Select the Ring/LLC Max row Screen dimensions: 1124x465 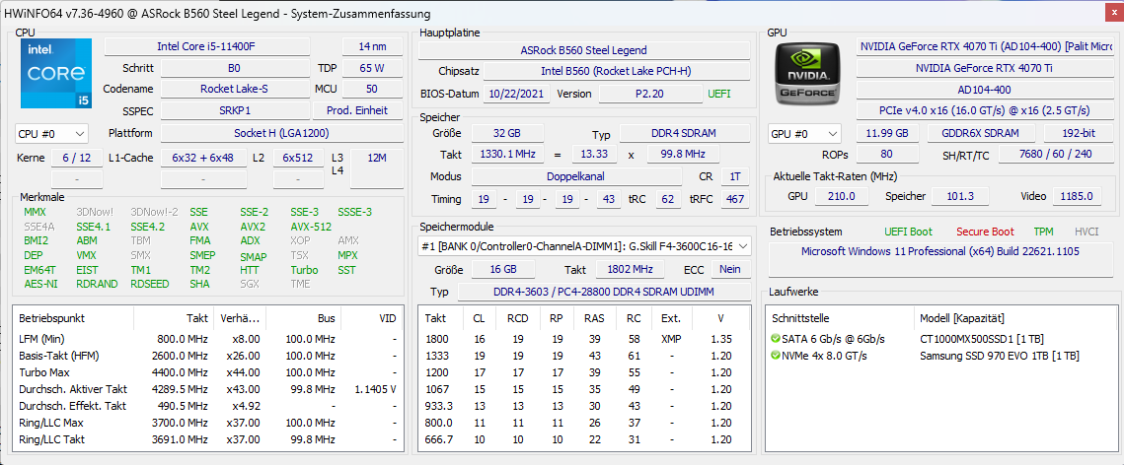click(x=208, y=423)
